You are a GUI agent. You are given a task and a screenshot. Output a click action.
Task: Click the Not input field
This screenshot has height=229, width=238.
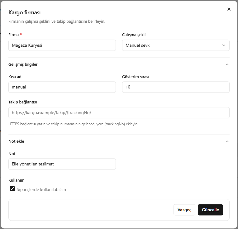click(62, 164)
